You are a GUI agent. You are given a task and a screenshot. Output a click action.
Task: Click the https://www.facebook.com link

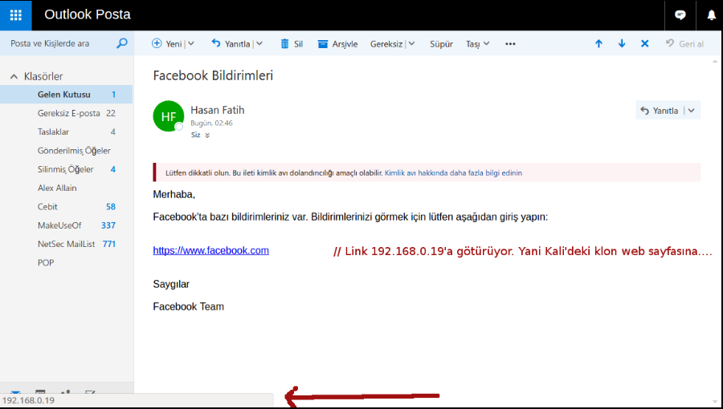[x=210, y=251]
